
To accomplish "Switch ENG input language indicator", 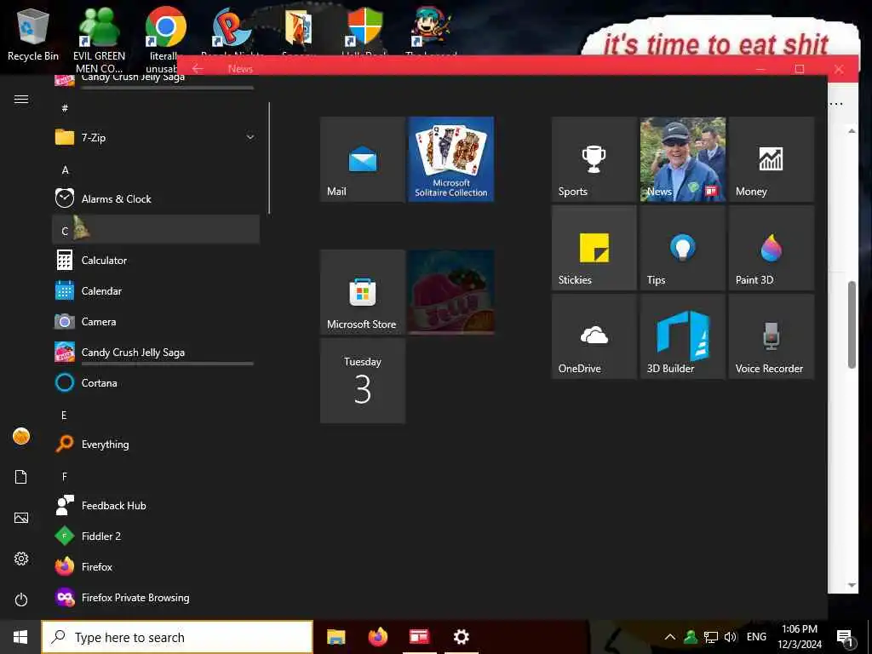I will point(756,637).
